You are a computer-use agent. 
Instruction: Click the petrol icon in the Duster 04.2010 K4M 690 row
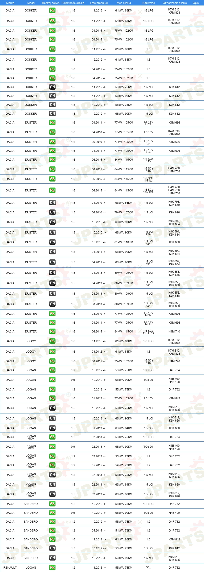pyautogui.click(x=52, y=132)
